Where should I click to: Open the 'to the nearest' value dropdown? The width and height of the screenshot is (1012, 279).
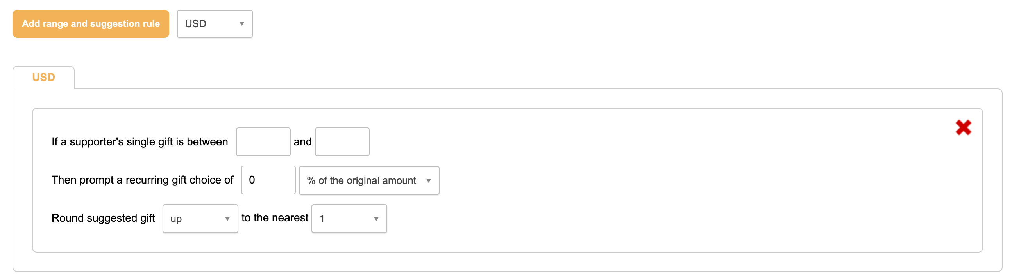[349, 219]
